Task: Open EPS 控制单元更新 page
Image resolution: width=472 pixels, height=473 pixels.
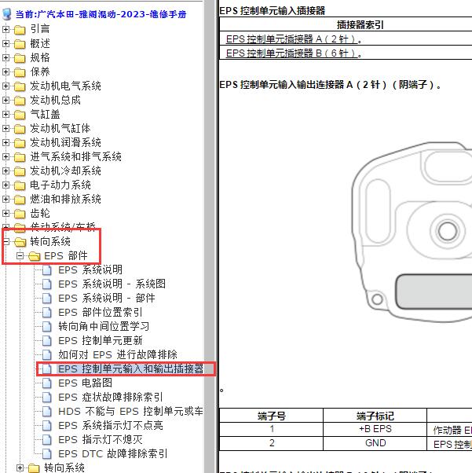Action: coord(100,341)
